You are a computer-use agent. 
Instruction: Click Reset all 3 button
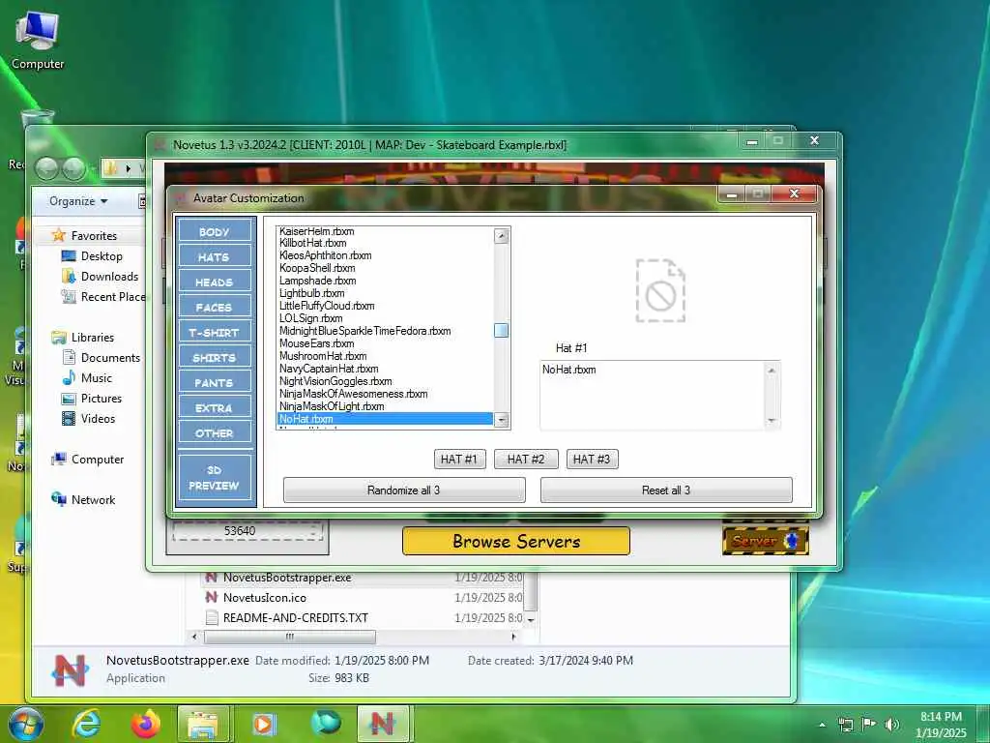point(666,490)
